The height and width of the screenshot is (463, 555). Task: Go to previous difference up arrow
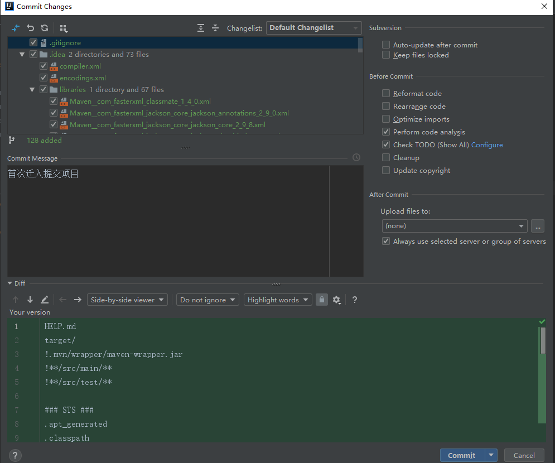coord(16,300)
